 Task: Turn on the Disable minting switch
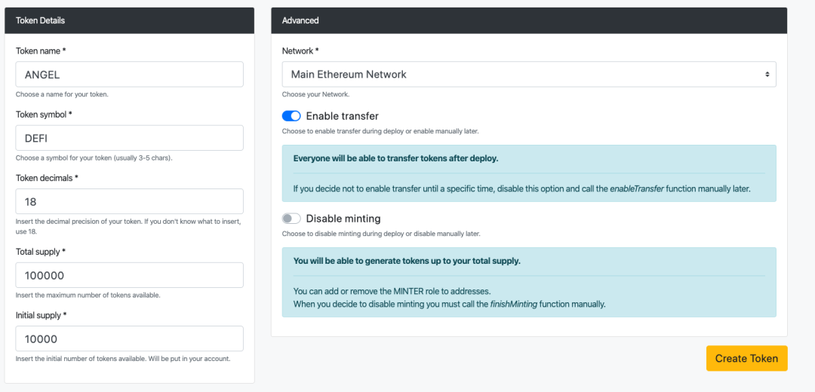[291, 219]
